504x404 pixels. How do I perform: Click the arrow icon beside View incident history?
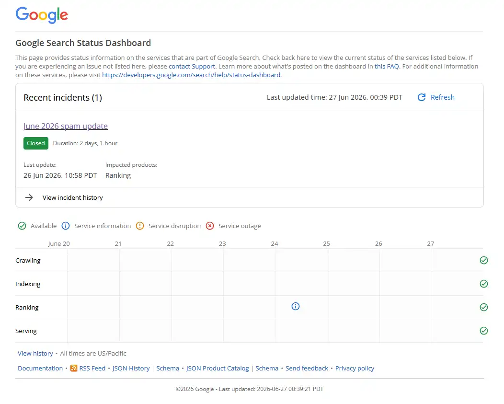point(29,197)
